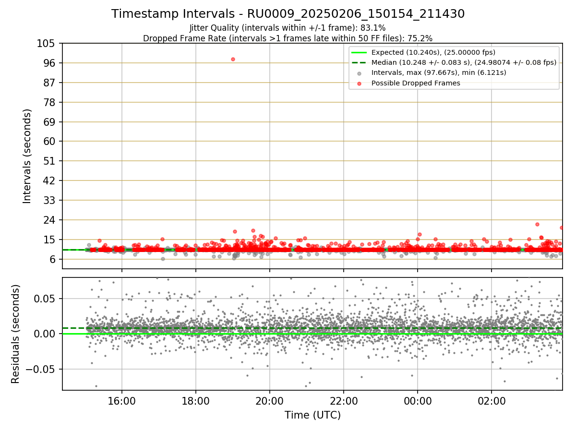The height and width of the screenshot is (432, 576).
Task: Click the red Possible Dropped Frames legend marker
Action: coord(359,83)
